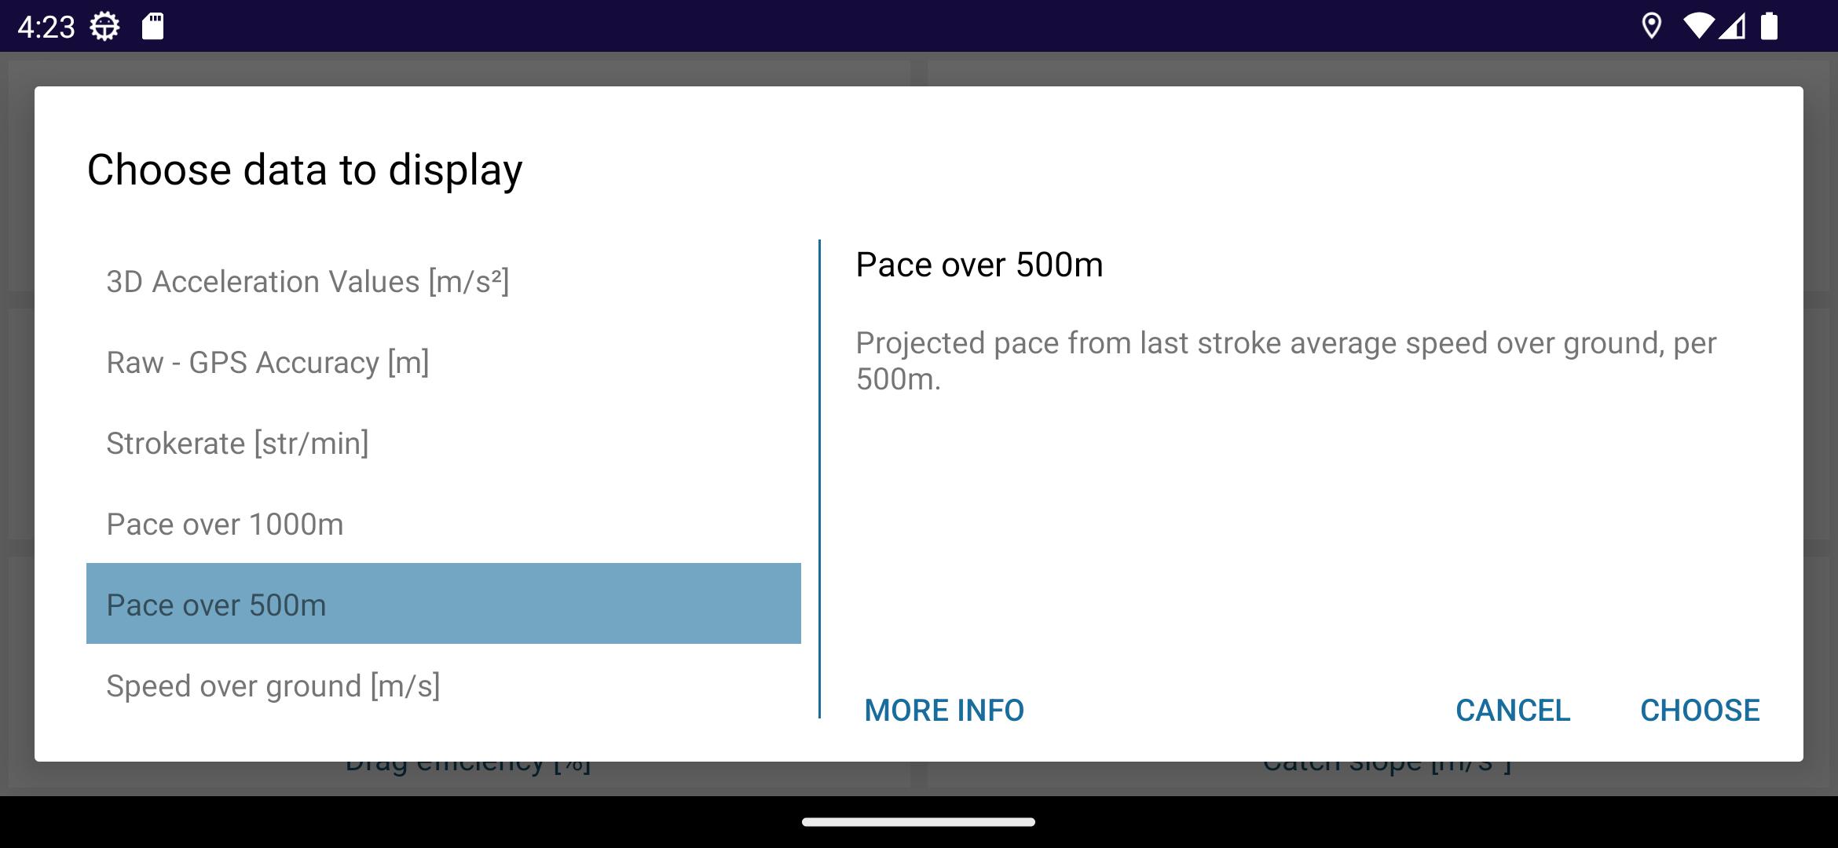Click the Choose data to display title
The height and width of the screenshot is (848, 1838).
coord(305,170)
